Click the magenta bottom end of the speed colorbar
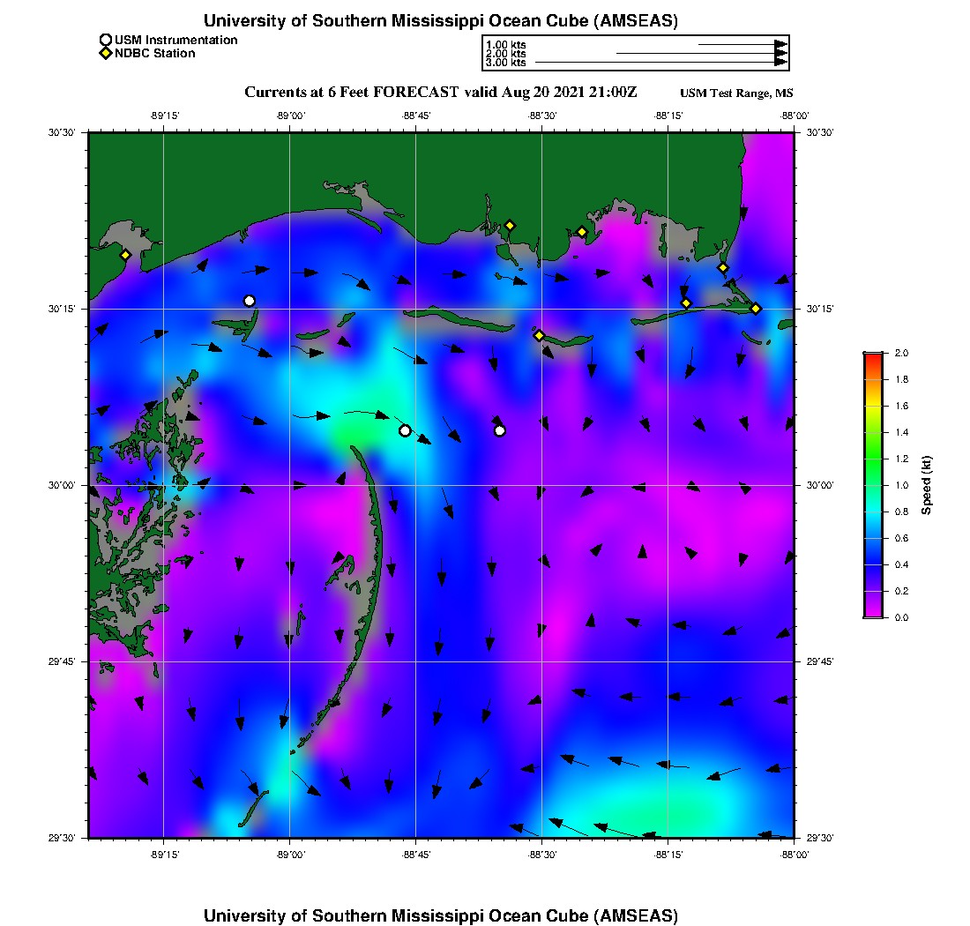 (872, 614)
